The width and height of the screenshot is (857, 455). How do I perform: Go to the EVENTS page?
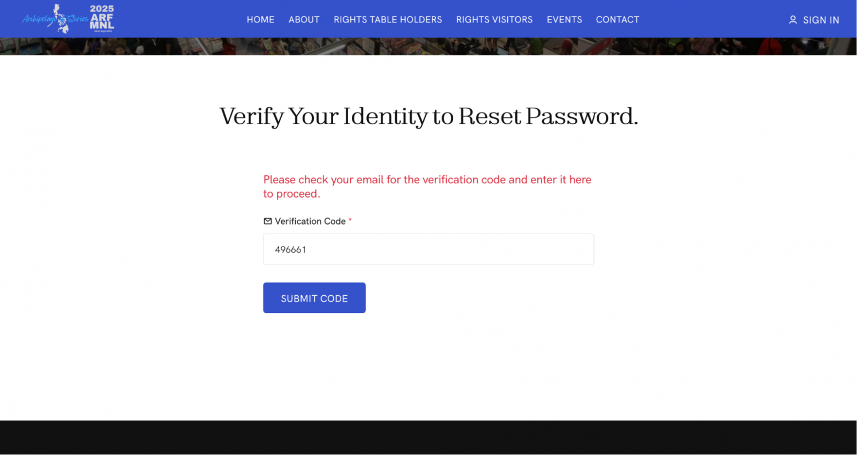point(564,20)
